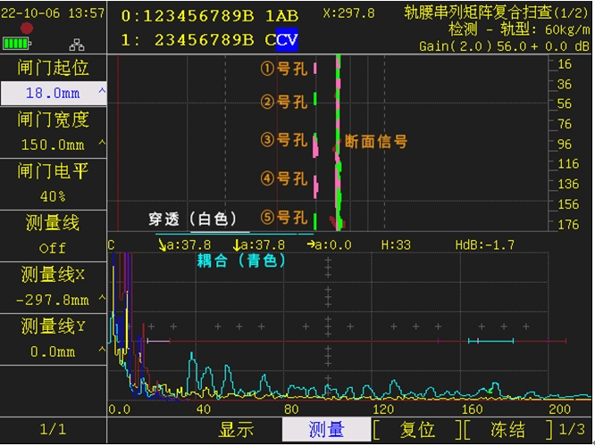Click the cyan gate bar on waveform
This screenshot has width=595, height=446.
coord(490,341)
